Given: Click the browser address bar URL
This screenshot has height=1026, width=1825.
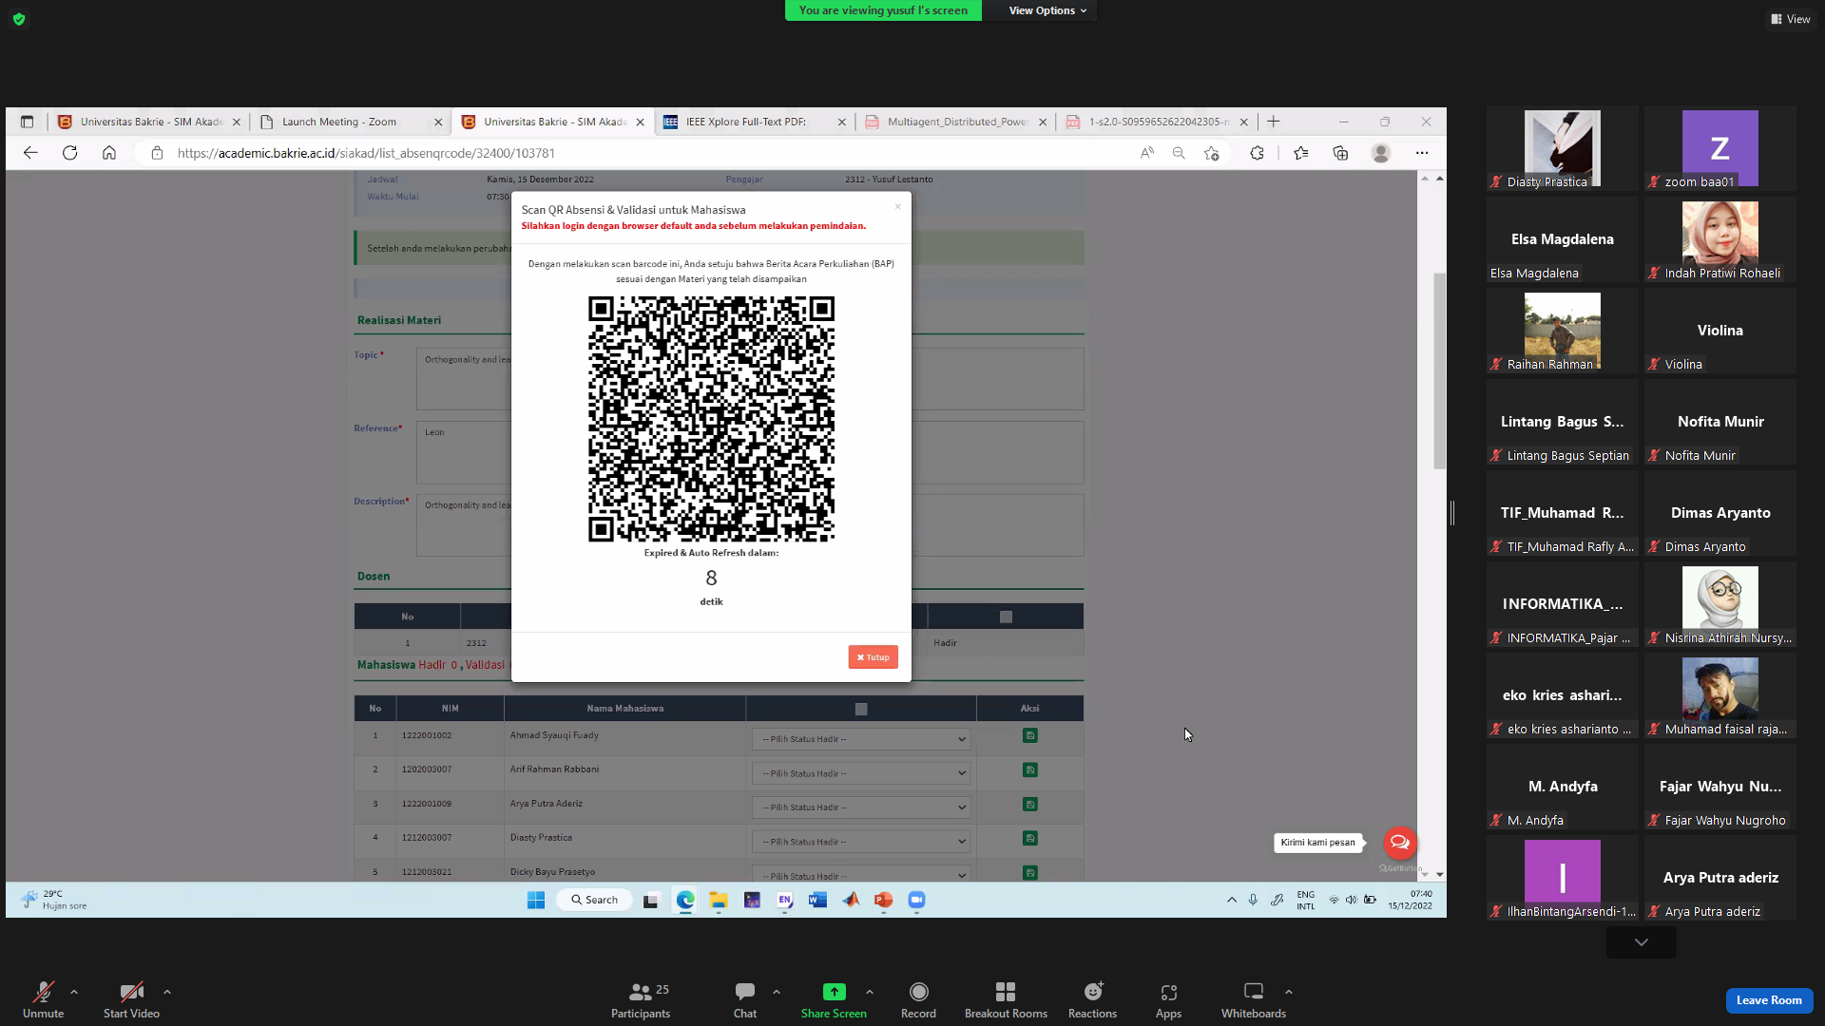Looking at the screenshot, I should point(366,153).
